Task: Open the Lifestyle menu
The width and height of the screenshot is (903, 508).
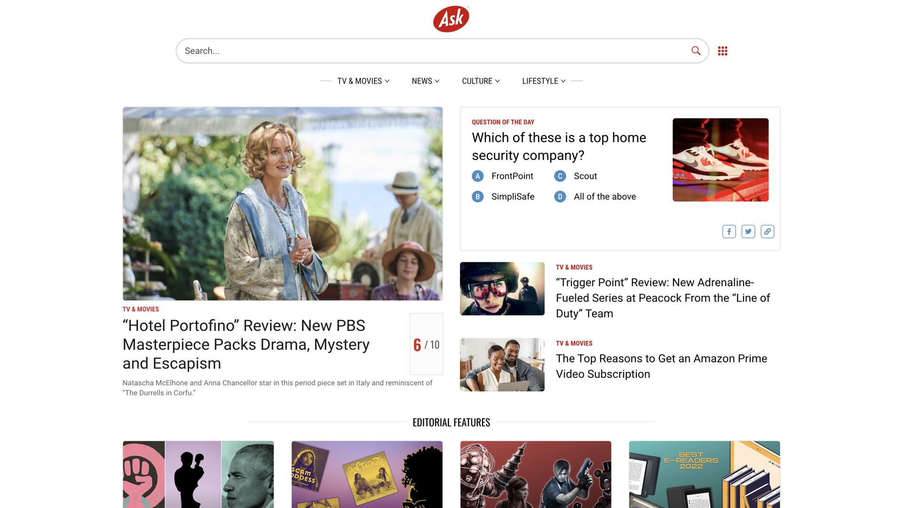Action: point(544,81)
